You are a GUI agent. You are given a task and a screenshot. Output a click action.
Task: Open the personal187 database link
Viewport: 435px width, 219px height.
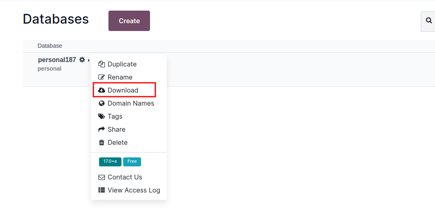57,60
